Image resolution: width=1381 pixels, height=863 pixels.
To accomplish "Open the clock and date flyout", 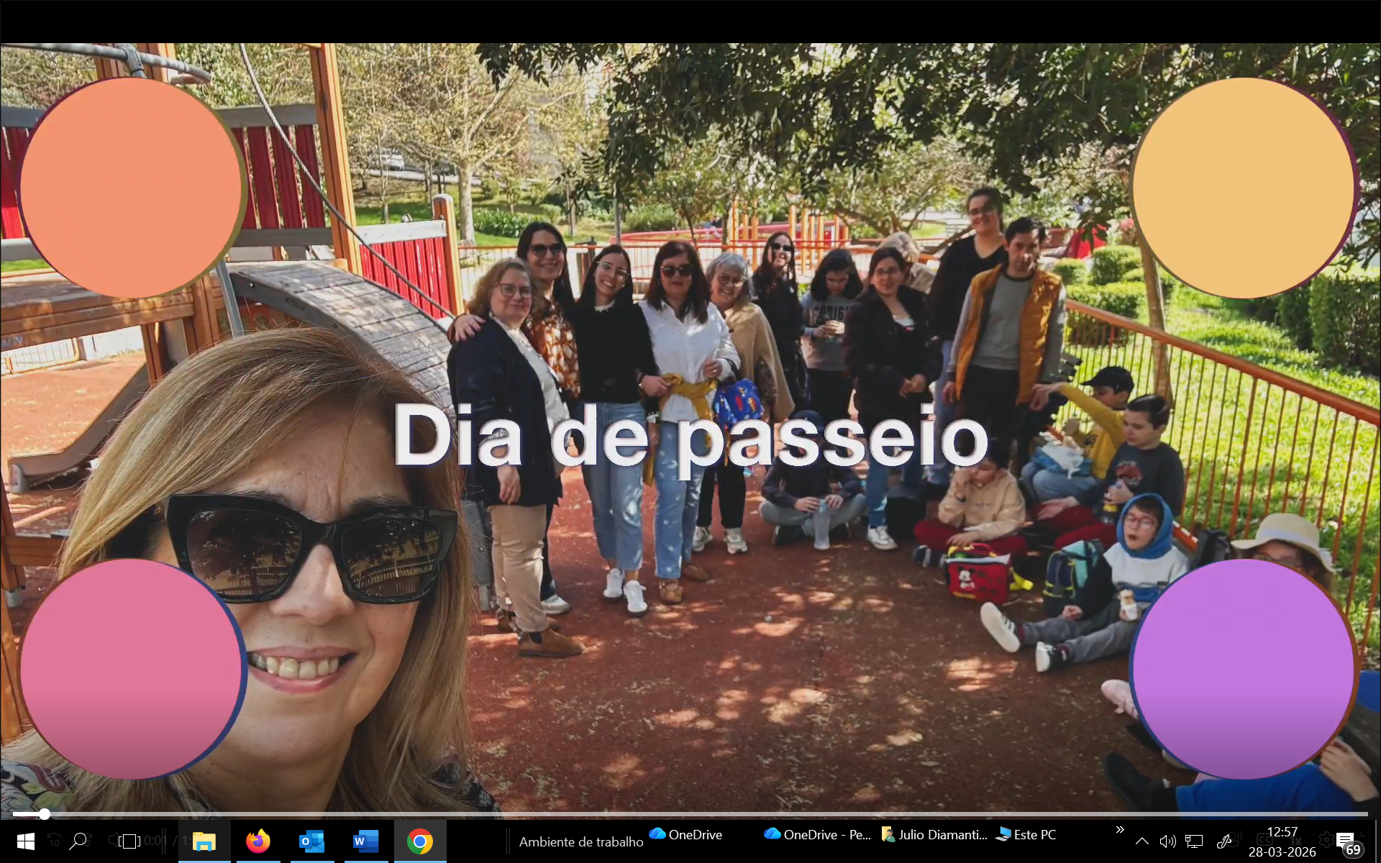I will (1282, 841).
